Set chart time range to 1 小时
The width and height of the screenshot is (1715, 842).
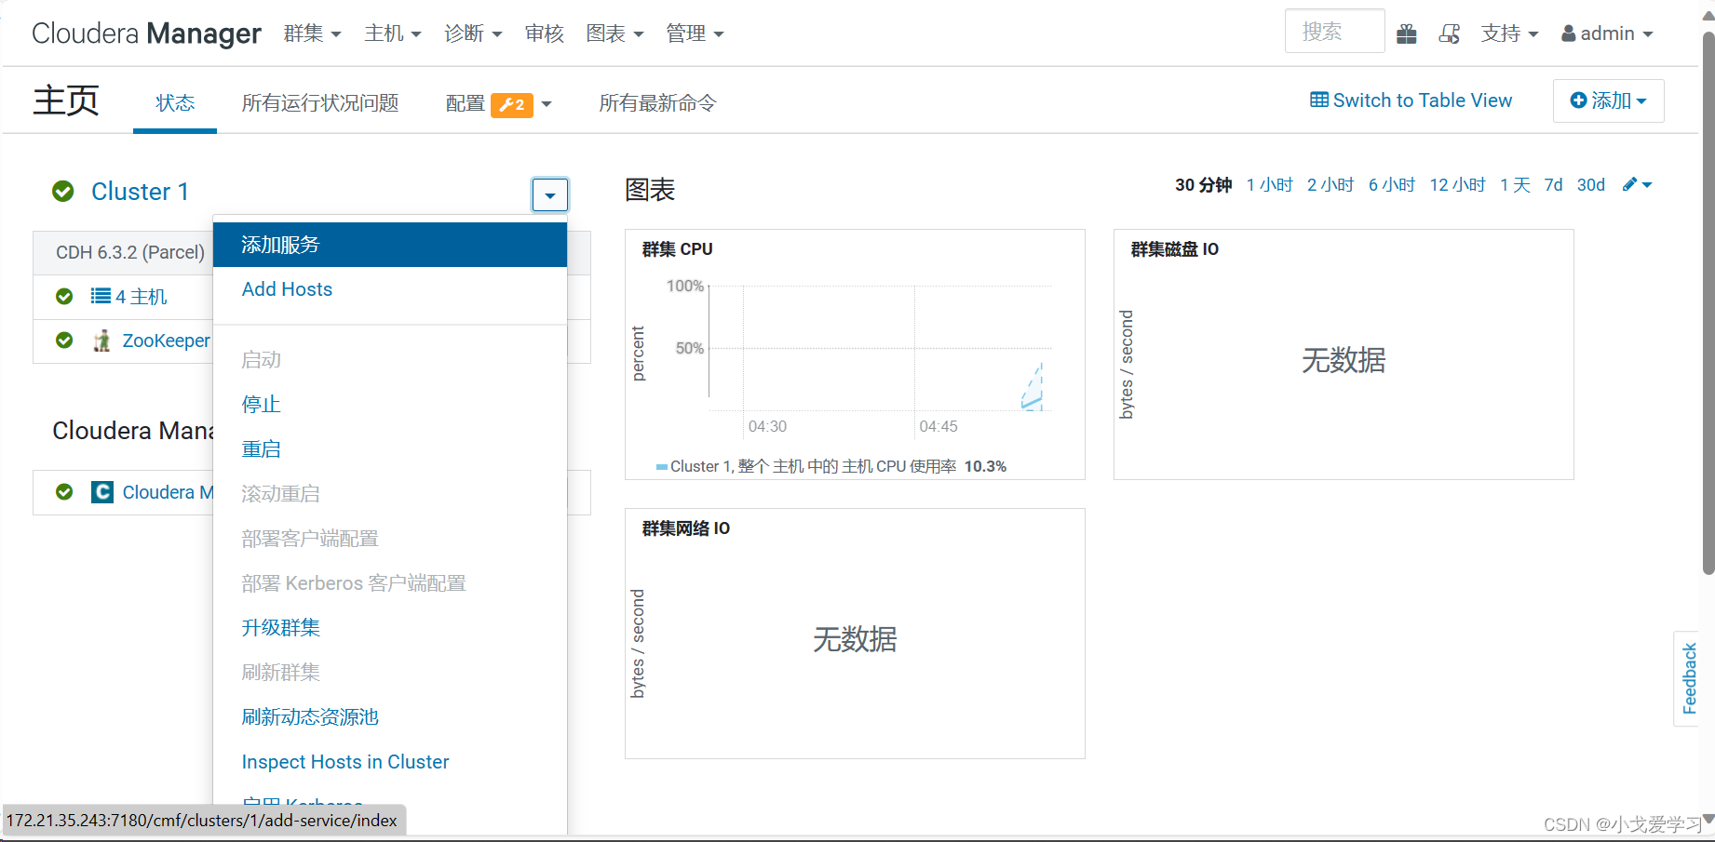point(1270,185)
